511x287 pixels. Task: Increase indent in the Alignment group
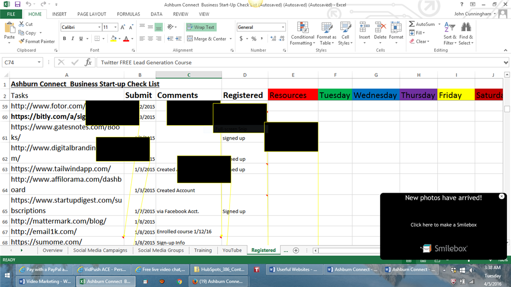point(178,38)
